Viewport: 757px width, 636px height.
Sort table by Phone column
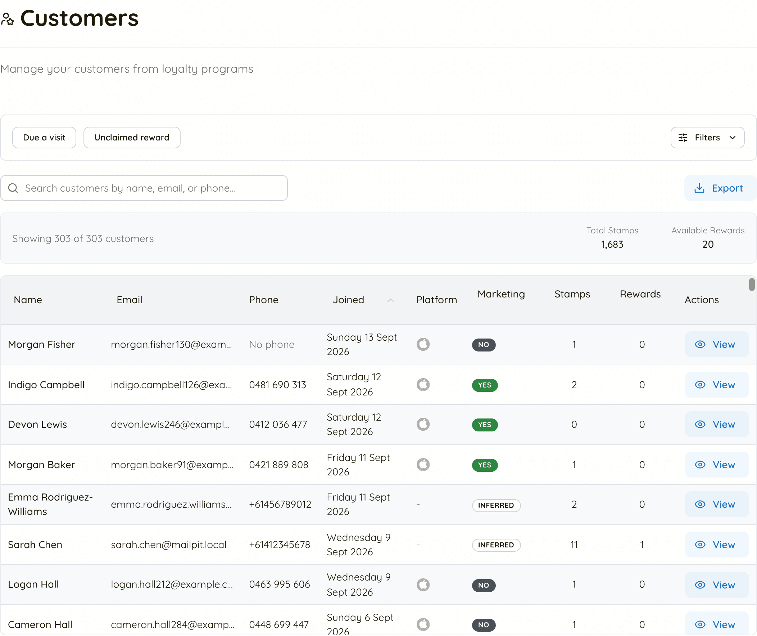pos(263,300)
